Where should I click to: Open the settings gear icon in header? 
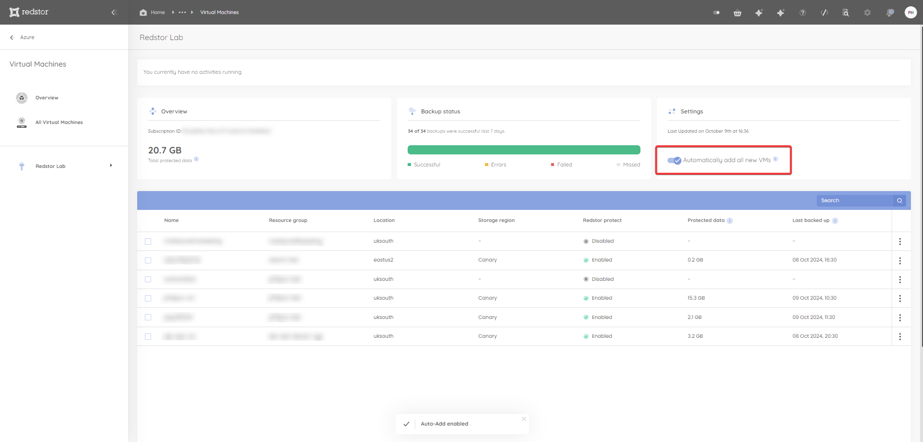pos(867,13)
